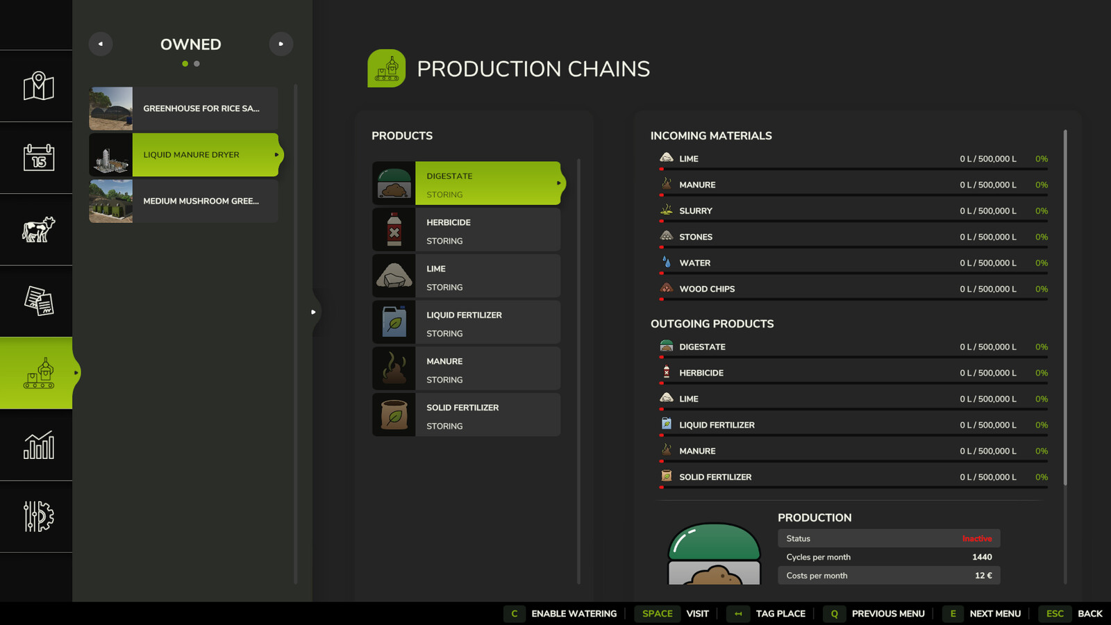The image size is (1111, 625).
Task: Click the ESC Back button
Action: tap(1074, 613)
